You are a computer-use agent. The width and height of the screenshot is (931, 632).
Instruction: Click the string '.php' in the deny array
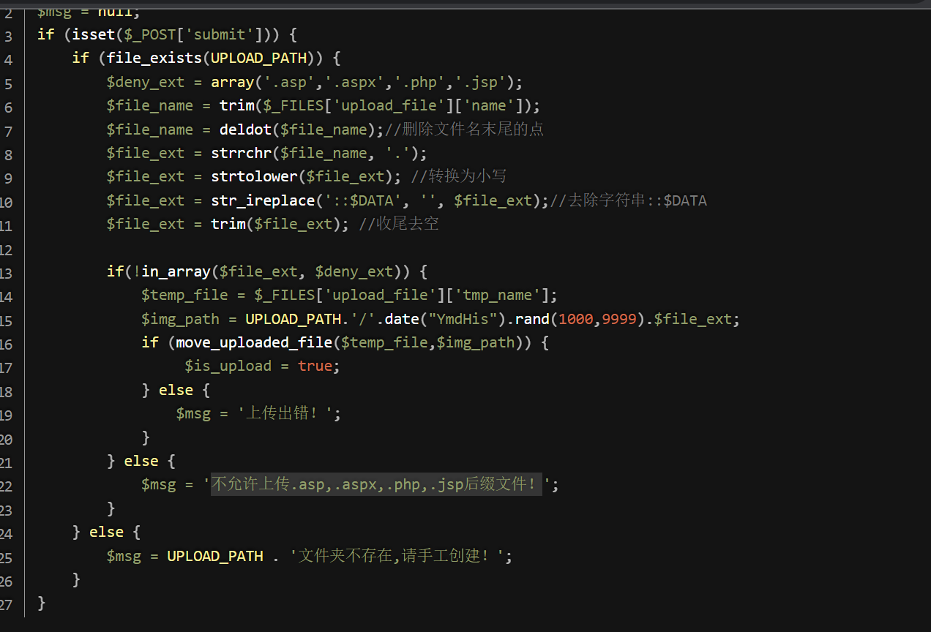[419, 81]
